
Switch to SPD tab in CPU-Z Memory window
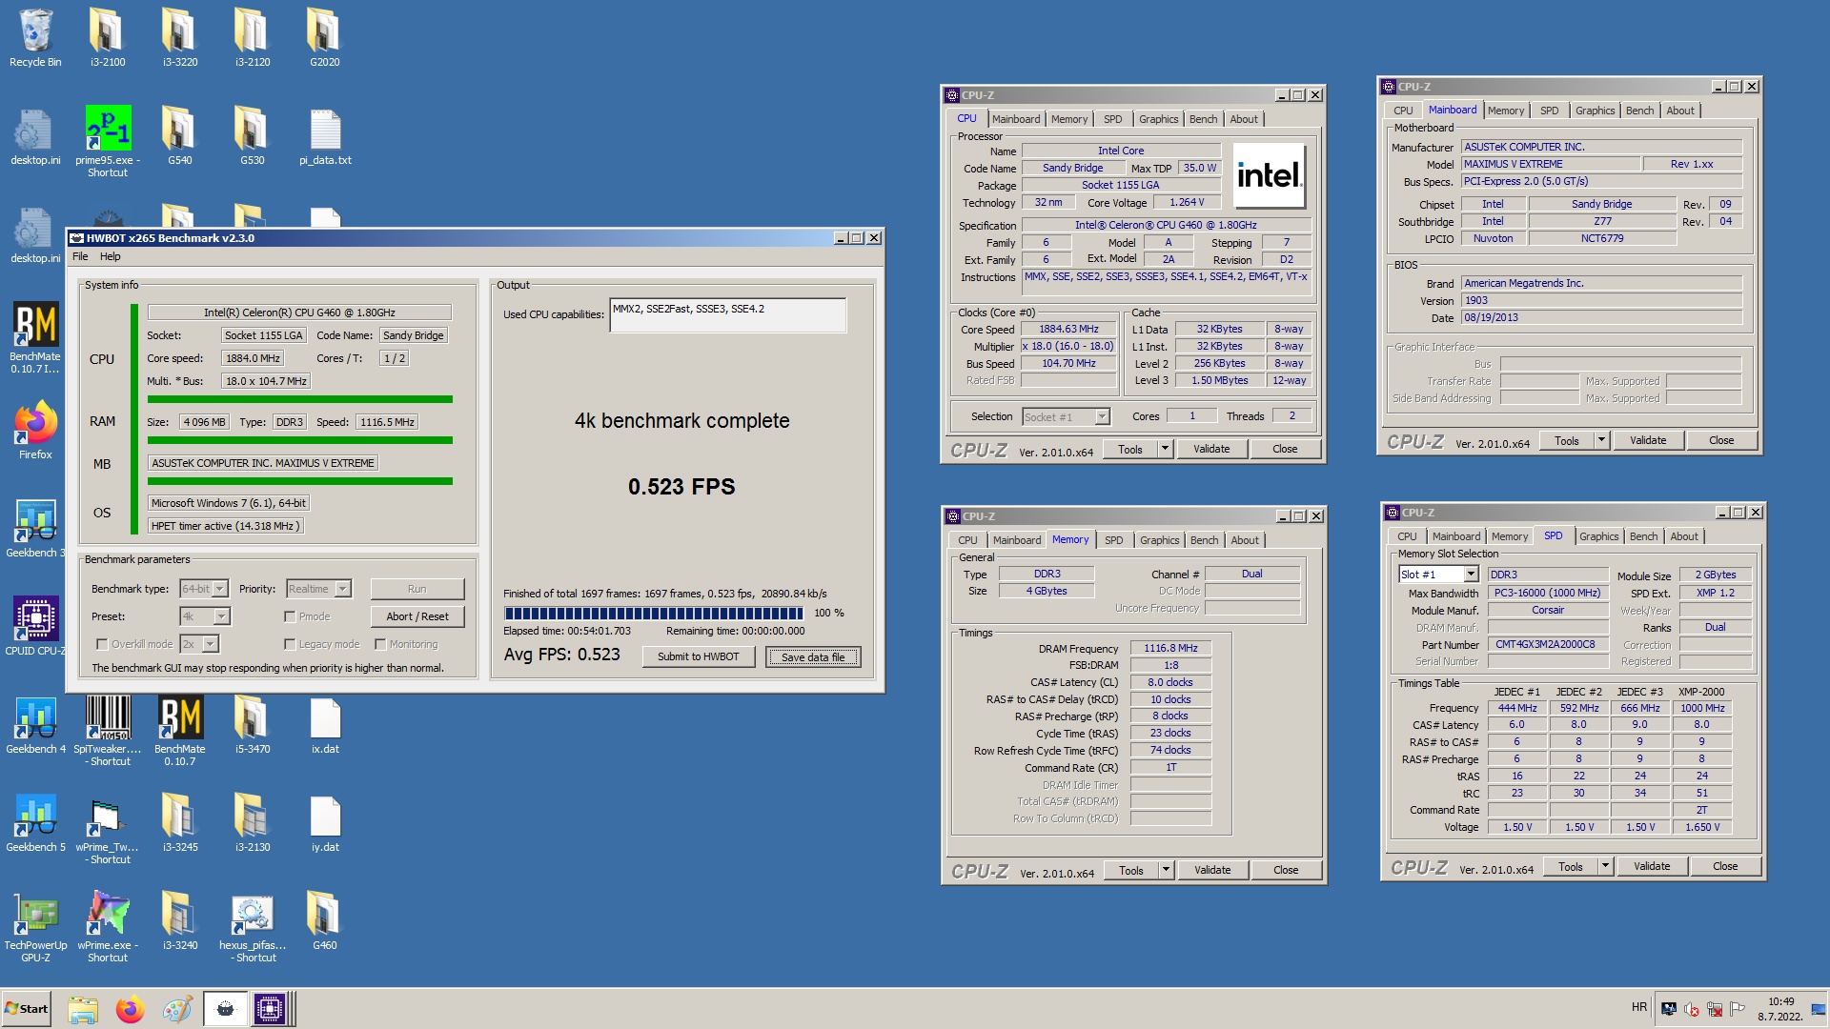[x=1113, y=540]
